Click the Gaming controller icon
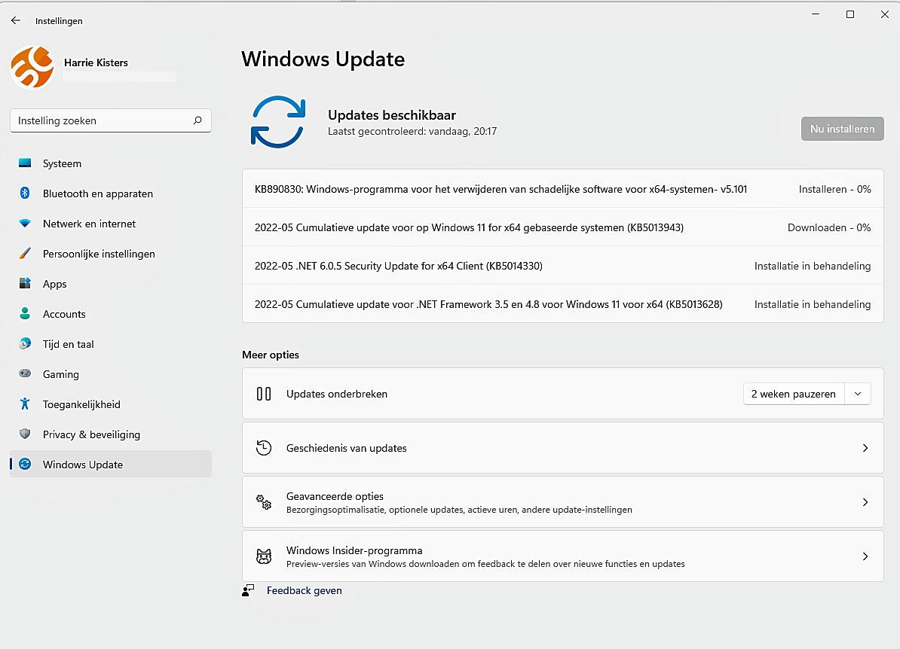This screenshot has height=649, width=900. (x=25, y=373)
